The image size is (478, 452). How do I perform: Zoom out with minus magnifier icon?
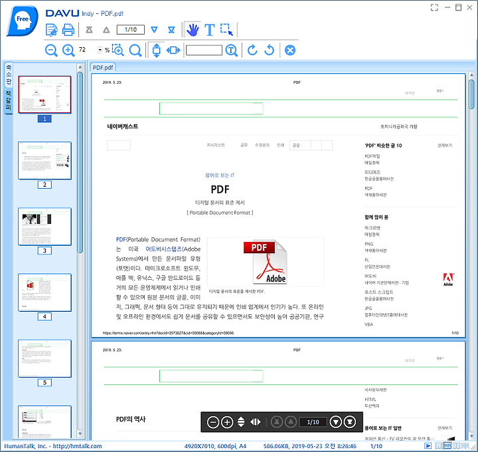tap(51, 50)
